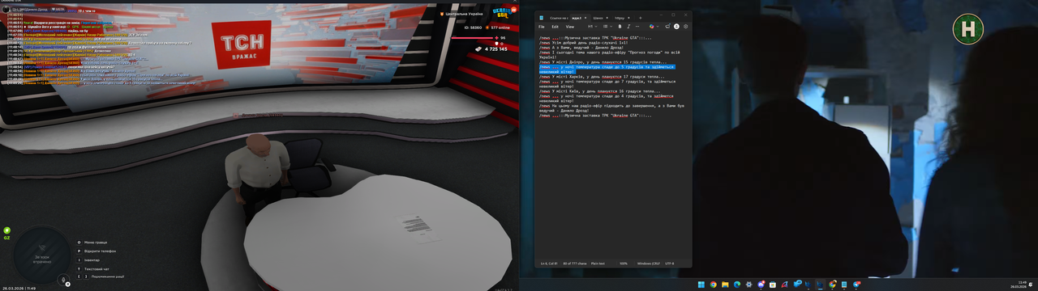Open Microsoft Store from the taskbar
The image size is (1038, 291).
(x=772, y=285)
